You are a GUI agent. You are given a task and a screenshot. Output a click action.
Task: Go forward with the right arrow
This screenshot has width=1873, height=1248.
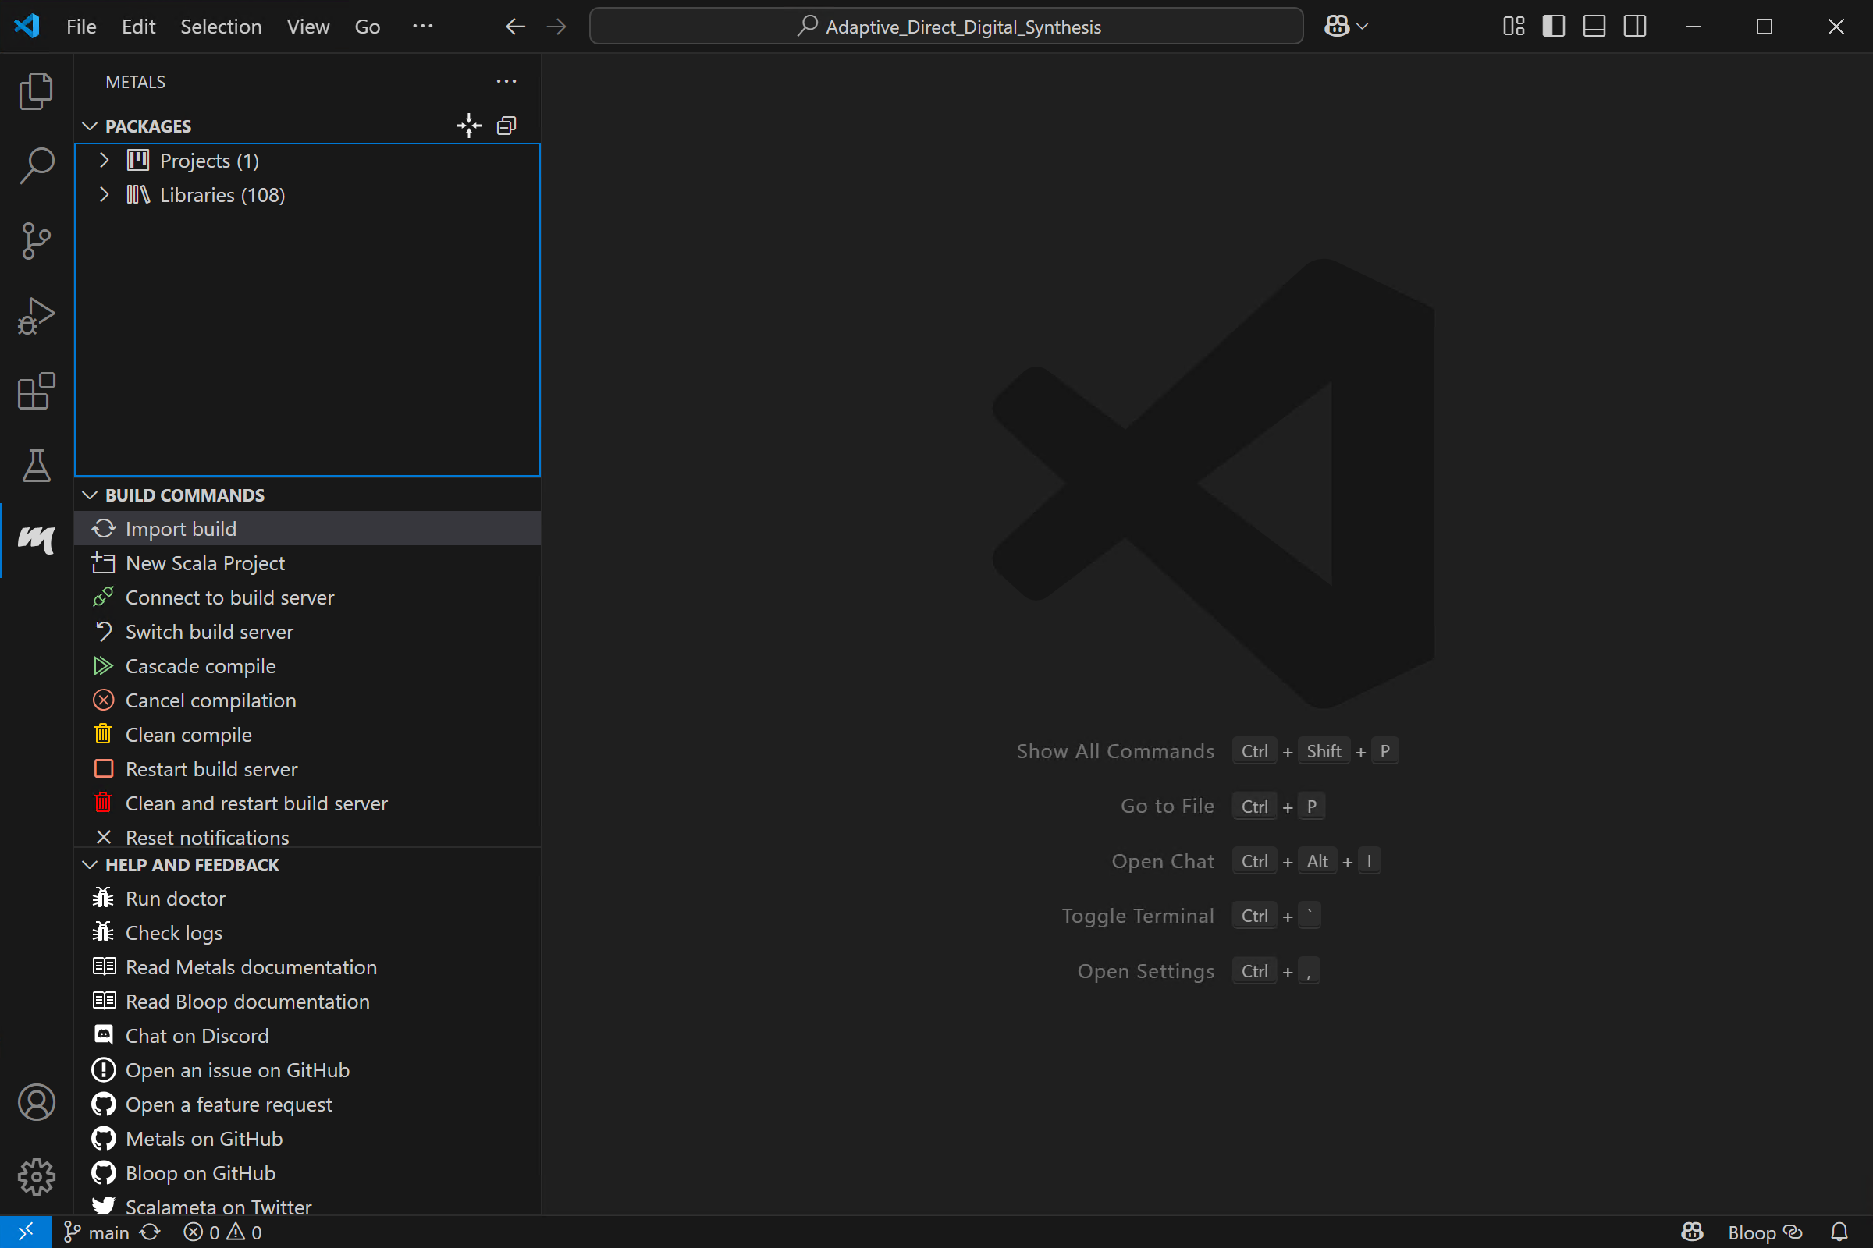(x=556, y=27)
